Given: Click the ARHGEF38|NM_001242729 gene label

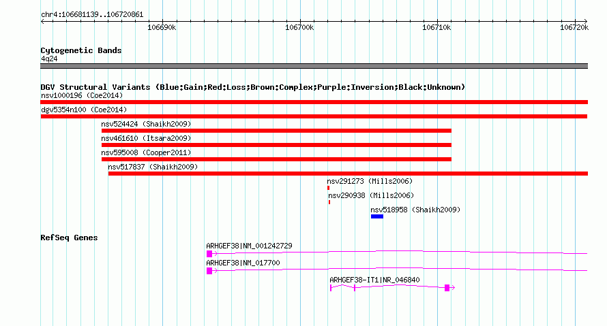Looking at the screenshot, I should click(x=249, y=246).
